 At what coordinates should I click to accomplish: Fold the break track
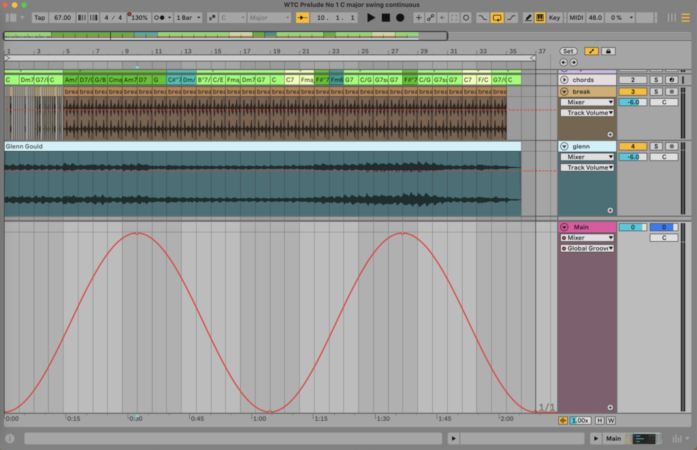coord(564,92)
